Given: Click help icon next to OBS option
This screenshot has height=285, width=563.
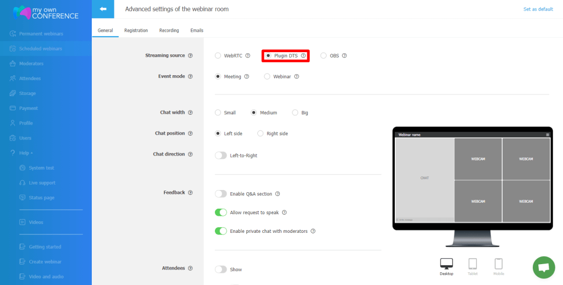Looking at the screenshot, I should (x=344, y=55).
